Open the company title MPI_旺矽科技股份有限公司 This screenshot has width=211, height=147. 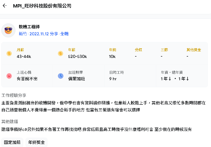42,6
